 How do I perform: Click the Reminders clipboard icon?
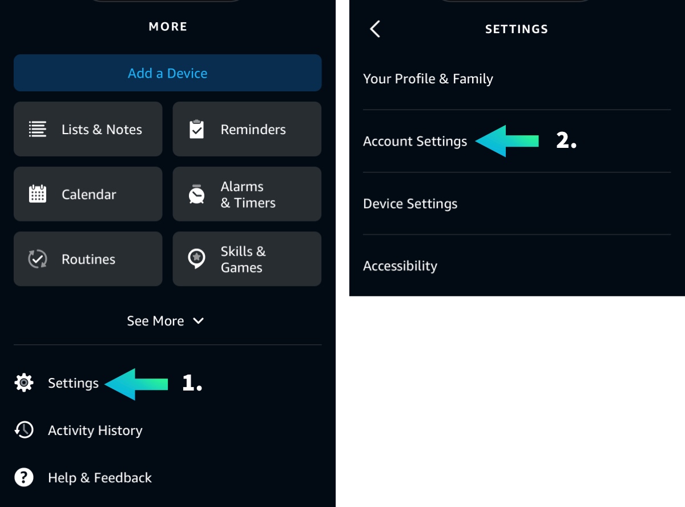[196, 130]
